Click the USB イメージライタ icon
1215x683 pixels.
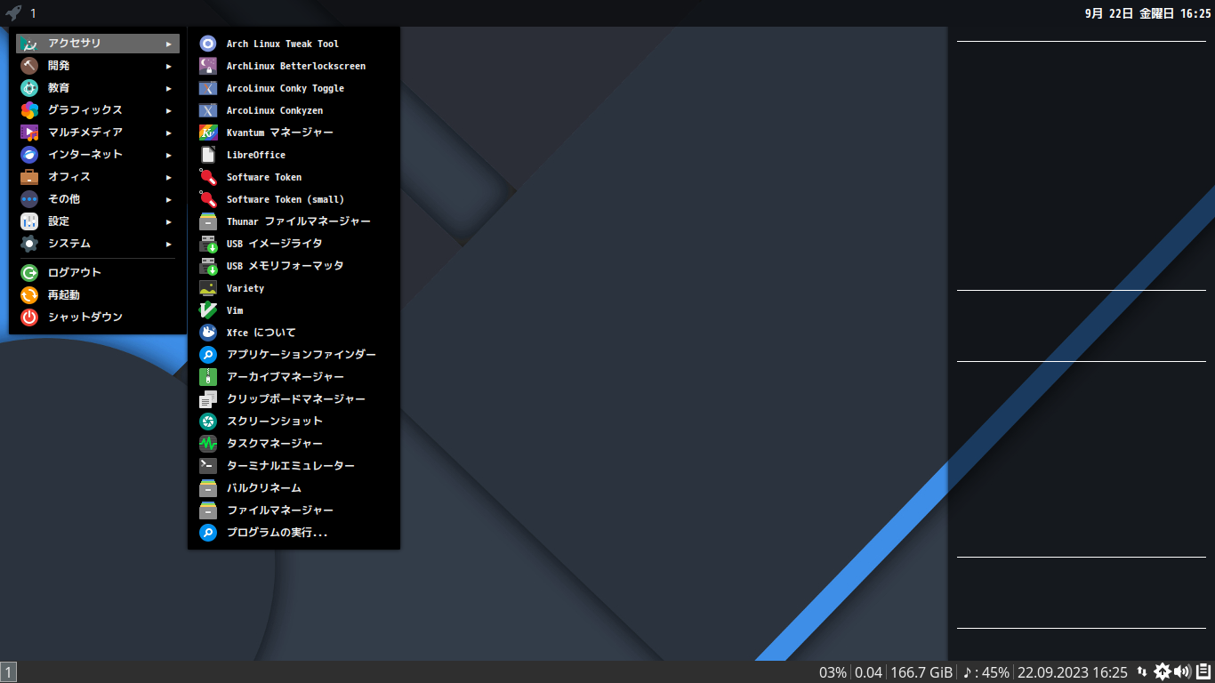(x=208, y=244)
